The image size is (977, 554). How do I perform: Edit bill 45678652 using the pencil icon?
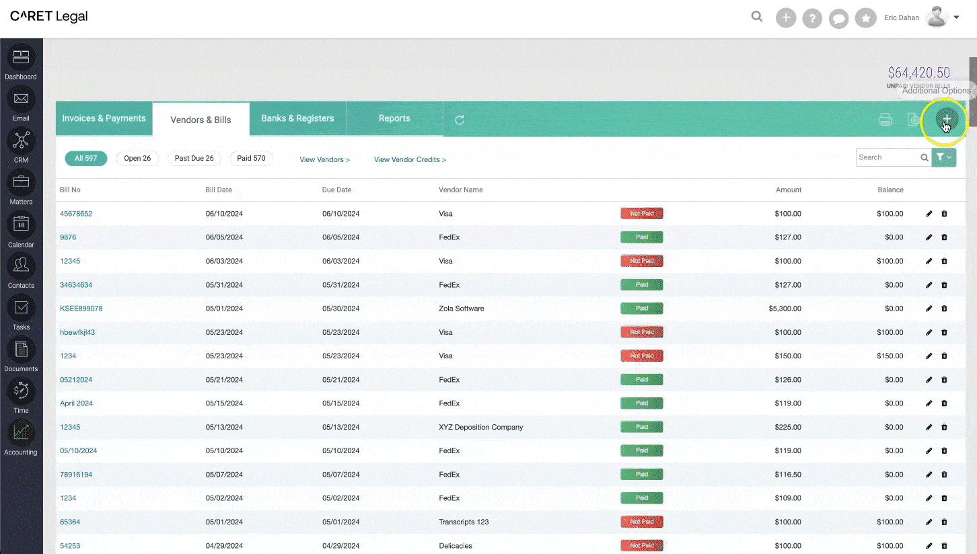[x=929, y=214]
